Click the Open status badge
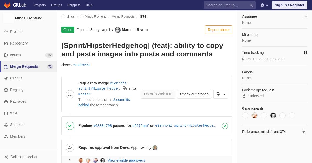Screen dimensions: 312x163 point(68,30)
